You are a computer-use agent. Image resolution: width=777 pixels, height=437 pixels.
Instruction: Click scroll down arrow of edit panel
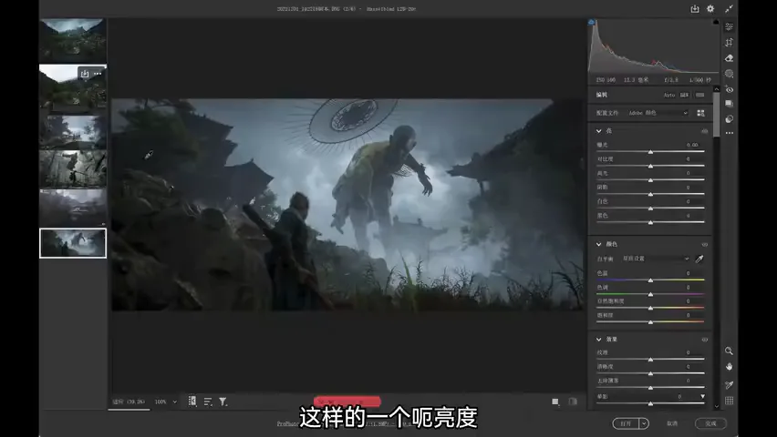click(717, 406)
